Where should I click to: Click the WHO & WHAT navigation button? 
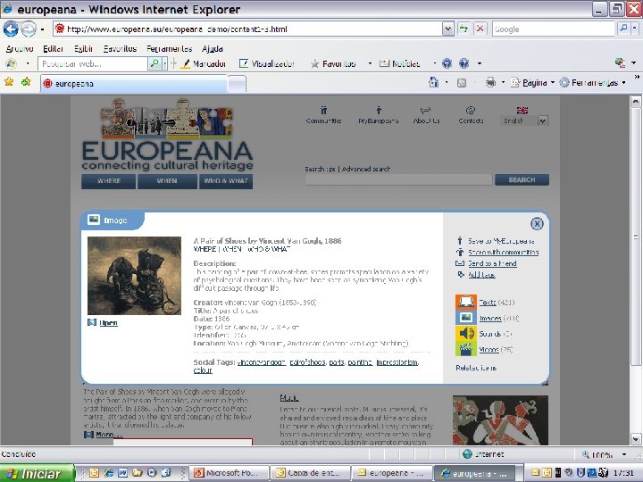pyautogui.click(x=226, y=180)
